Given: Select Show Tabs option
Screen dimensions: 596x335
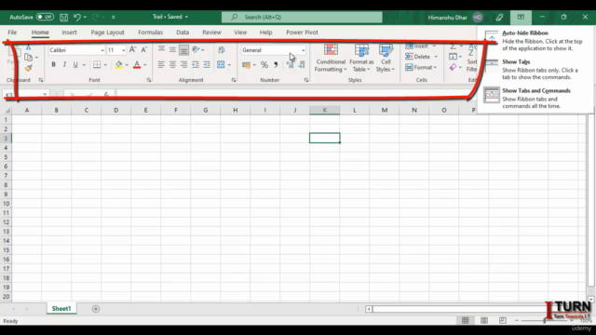Looking at the screenshot, I should [535, 70].
